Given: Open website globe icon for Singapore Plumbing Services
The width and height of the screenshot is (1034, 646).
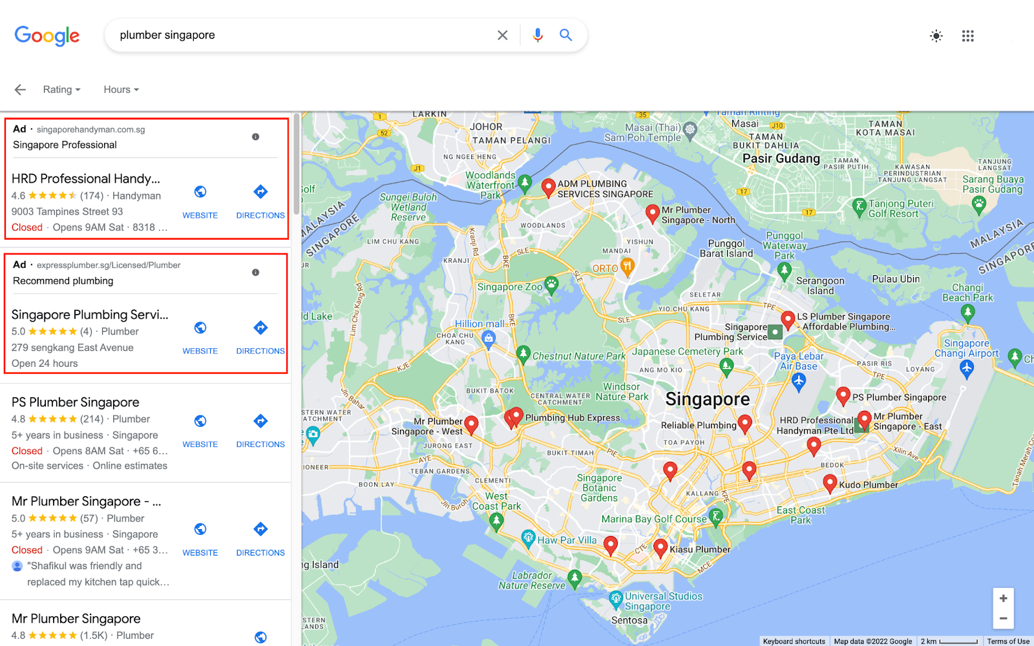Looking at the screenshot, I should click(x=200, y=328).
